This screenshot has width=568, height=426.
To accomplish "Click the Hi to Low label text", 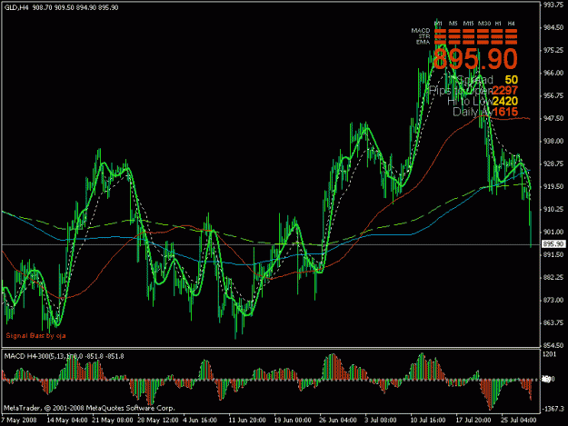I will tap(470, 102).
